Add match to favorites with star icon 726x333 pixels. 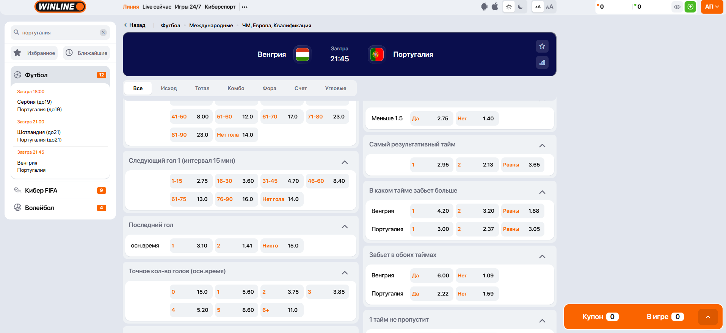[x=542, y=46]
